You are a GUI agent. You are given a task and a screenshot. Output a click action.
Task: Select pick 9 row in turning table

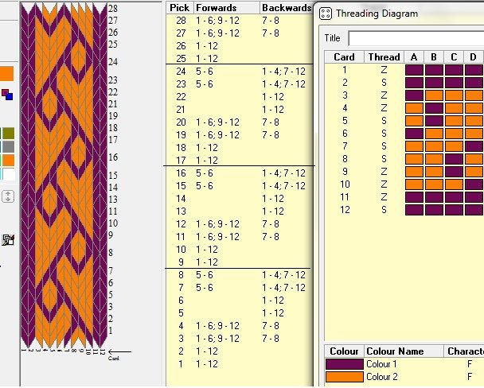(x=240, y=262)
